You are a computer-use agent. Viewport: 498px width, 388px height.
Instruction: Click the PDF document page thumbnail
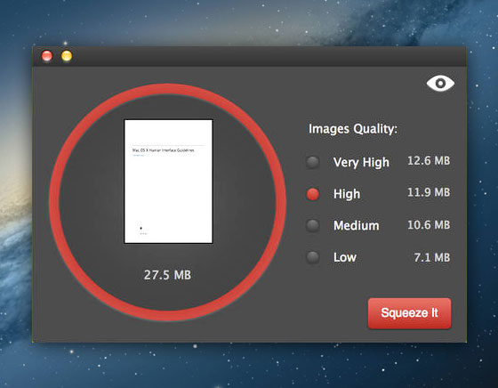168,182
